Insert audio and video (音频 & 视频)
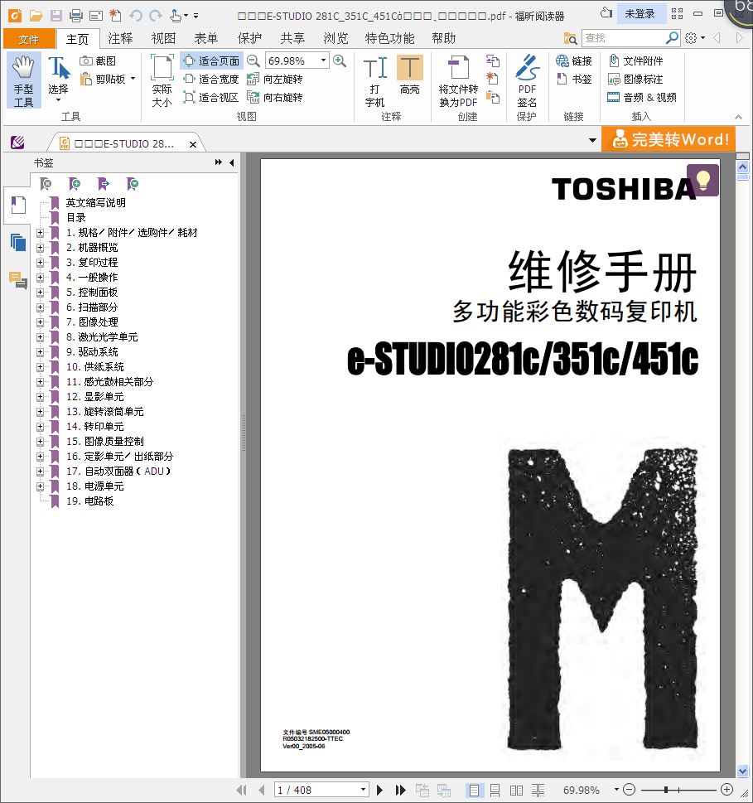 (642, 97)
